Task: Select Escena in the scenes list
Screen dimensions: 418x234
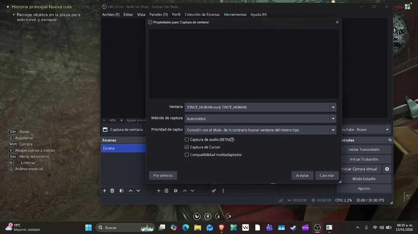Action: coord(123,148)
